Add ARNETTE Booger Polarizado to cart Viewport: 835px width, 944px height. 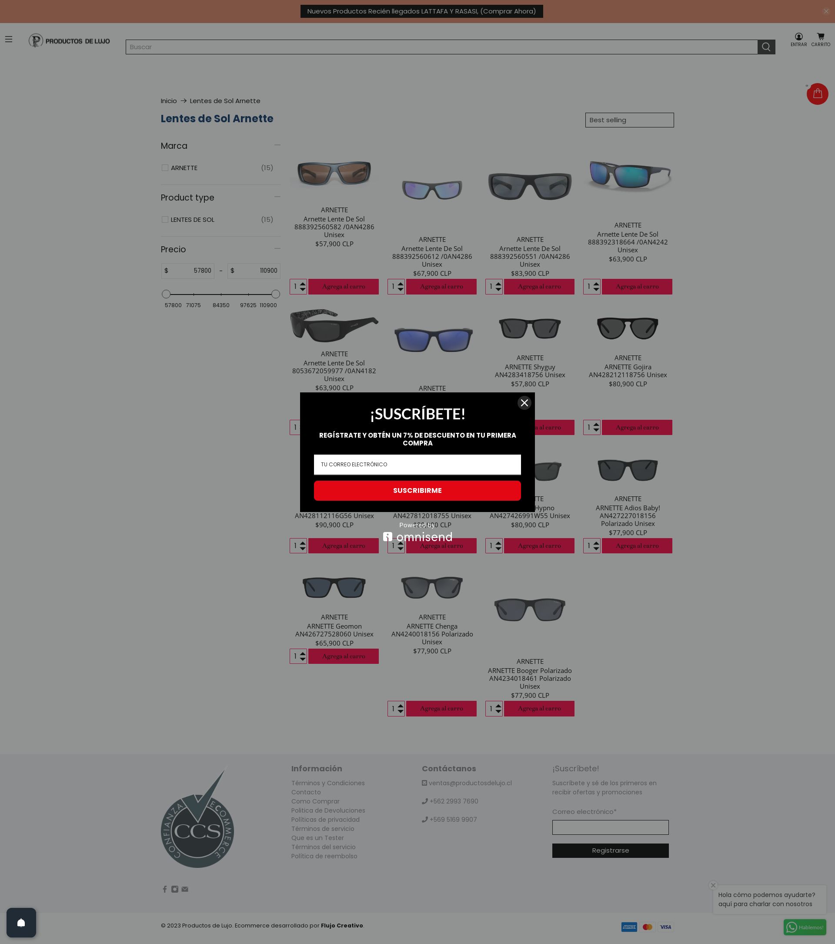click(x=539, y=709)
